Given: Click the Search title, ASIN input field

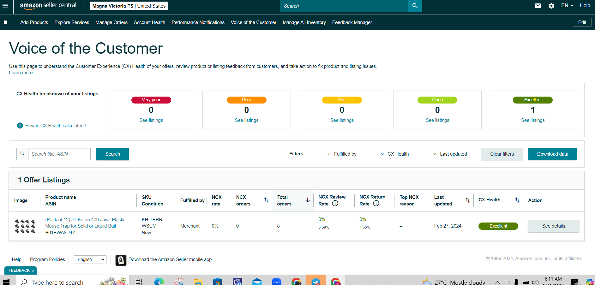Looking at the screenshot, I should pyautogui.click(x=59, y=154).
